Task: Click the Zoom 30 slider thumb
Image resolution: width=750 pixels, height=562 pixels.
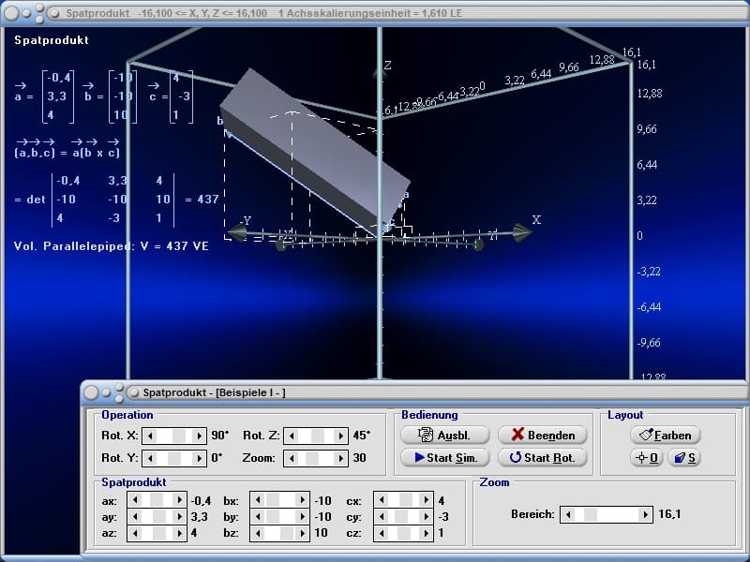Action: (x=312, y=458)
